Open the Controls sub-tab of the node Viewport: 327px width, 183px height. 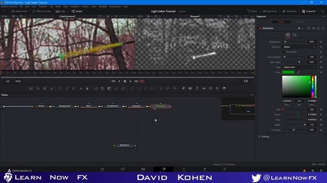288,35
